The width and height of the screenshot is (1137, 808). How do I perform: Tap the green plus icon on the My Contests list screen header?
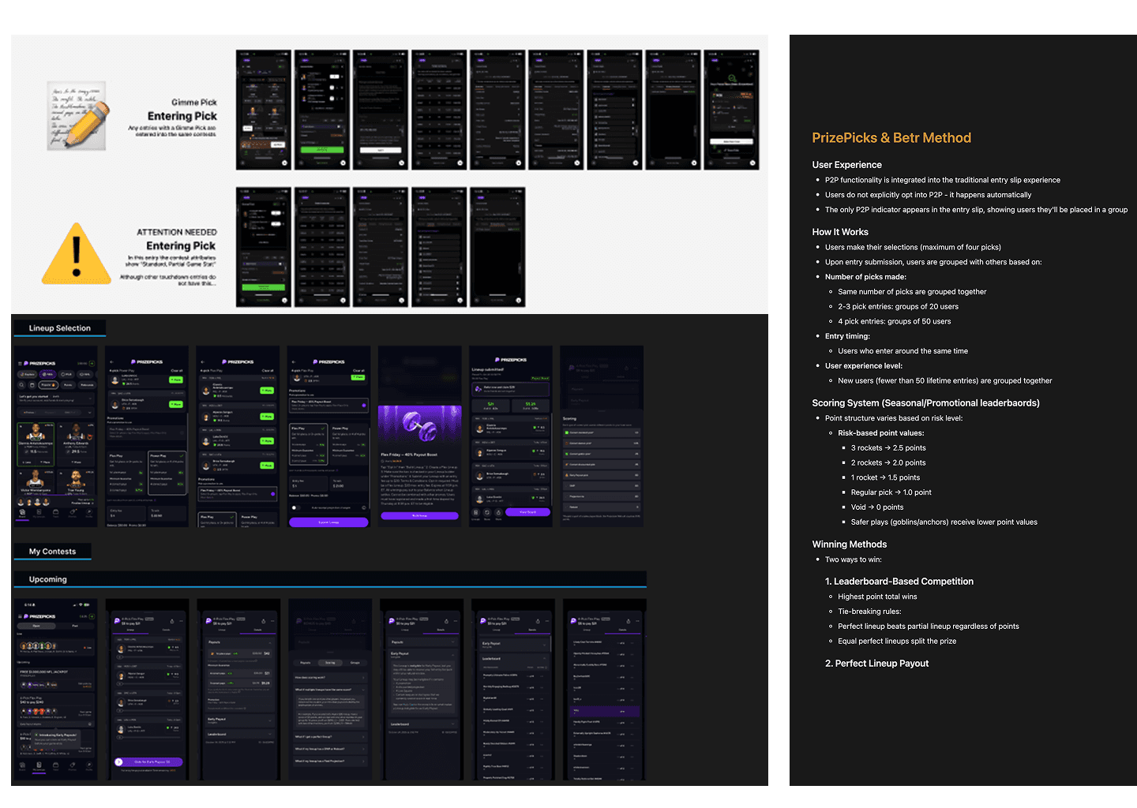tap(92, 616)
